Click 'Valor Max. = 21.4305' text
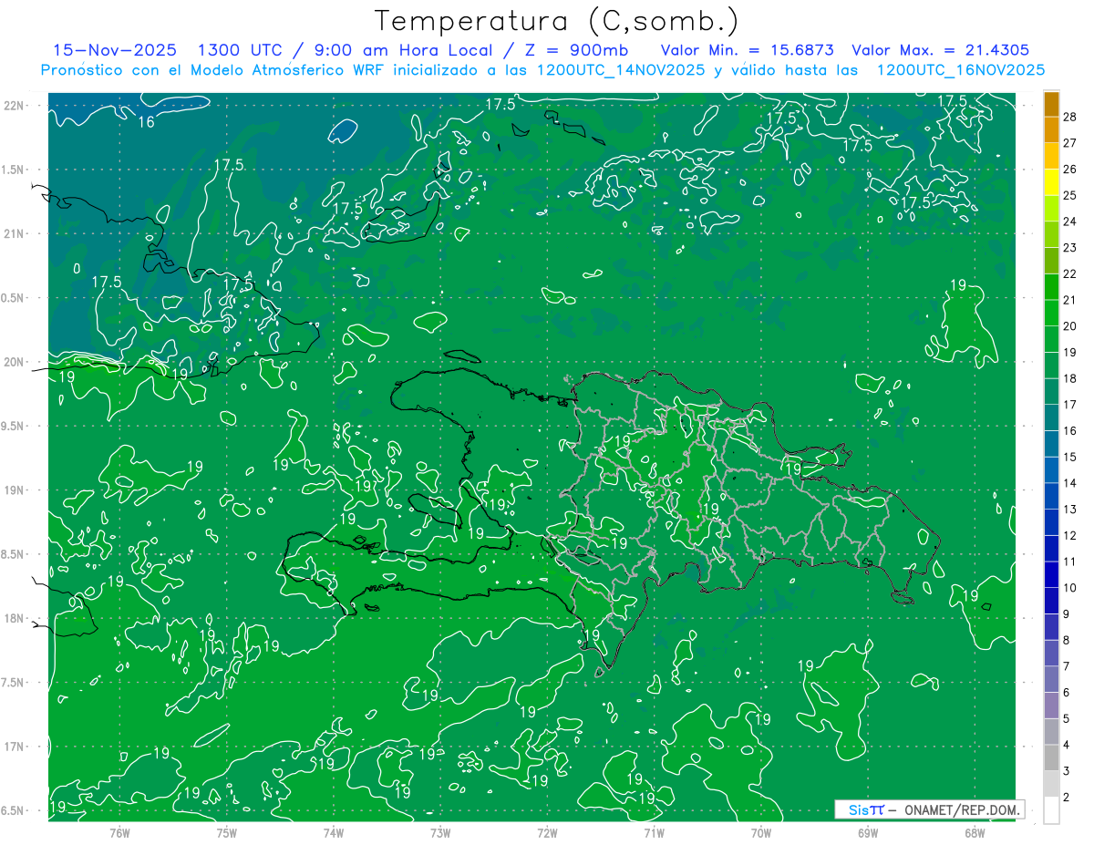1094x845 pixels. pyautogui.click(x=940, y=50)
